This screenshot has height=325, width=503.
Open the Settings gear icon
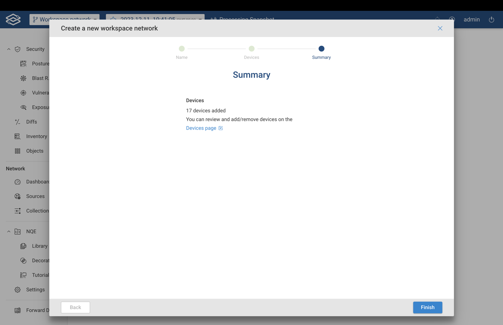click(17, 289)
